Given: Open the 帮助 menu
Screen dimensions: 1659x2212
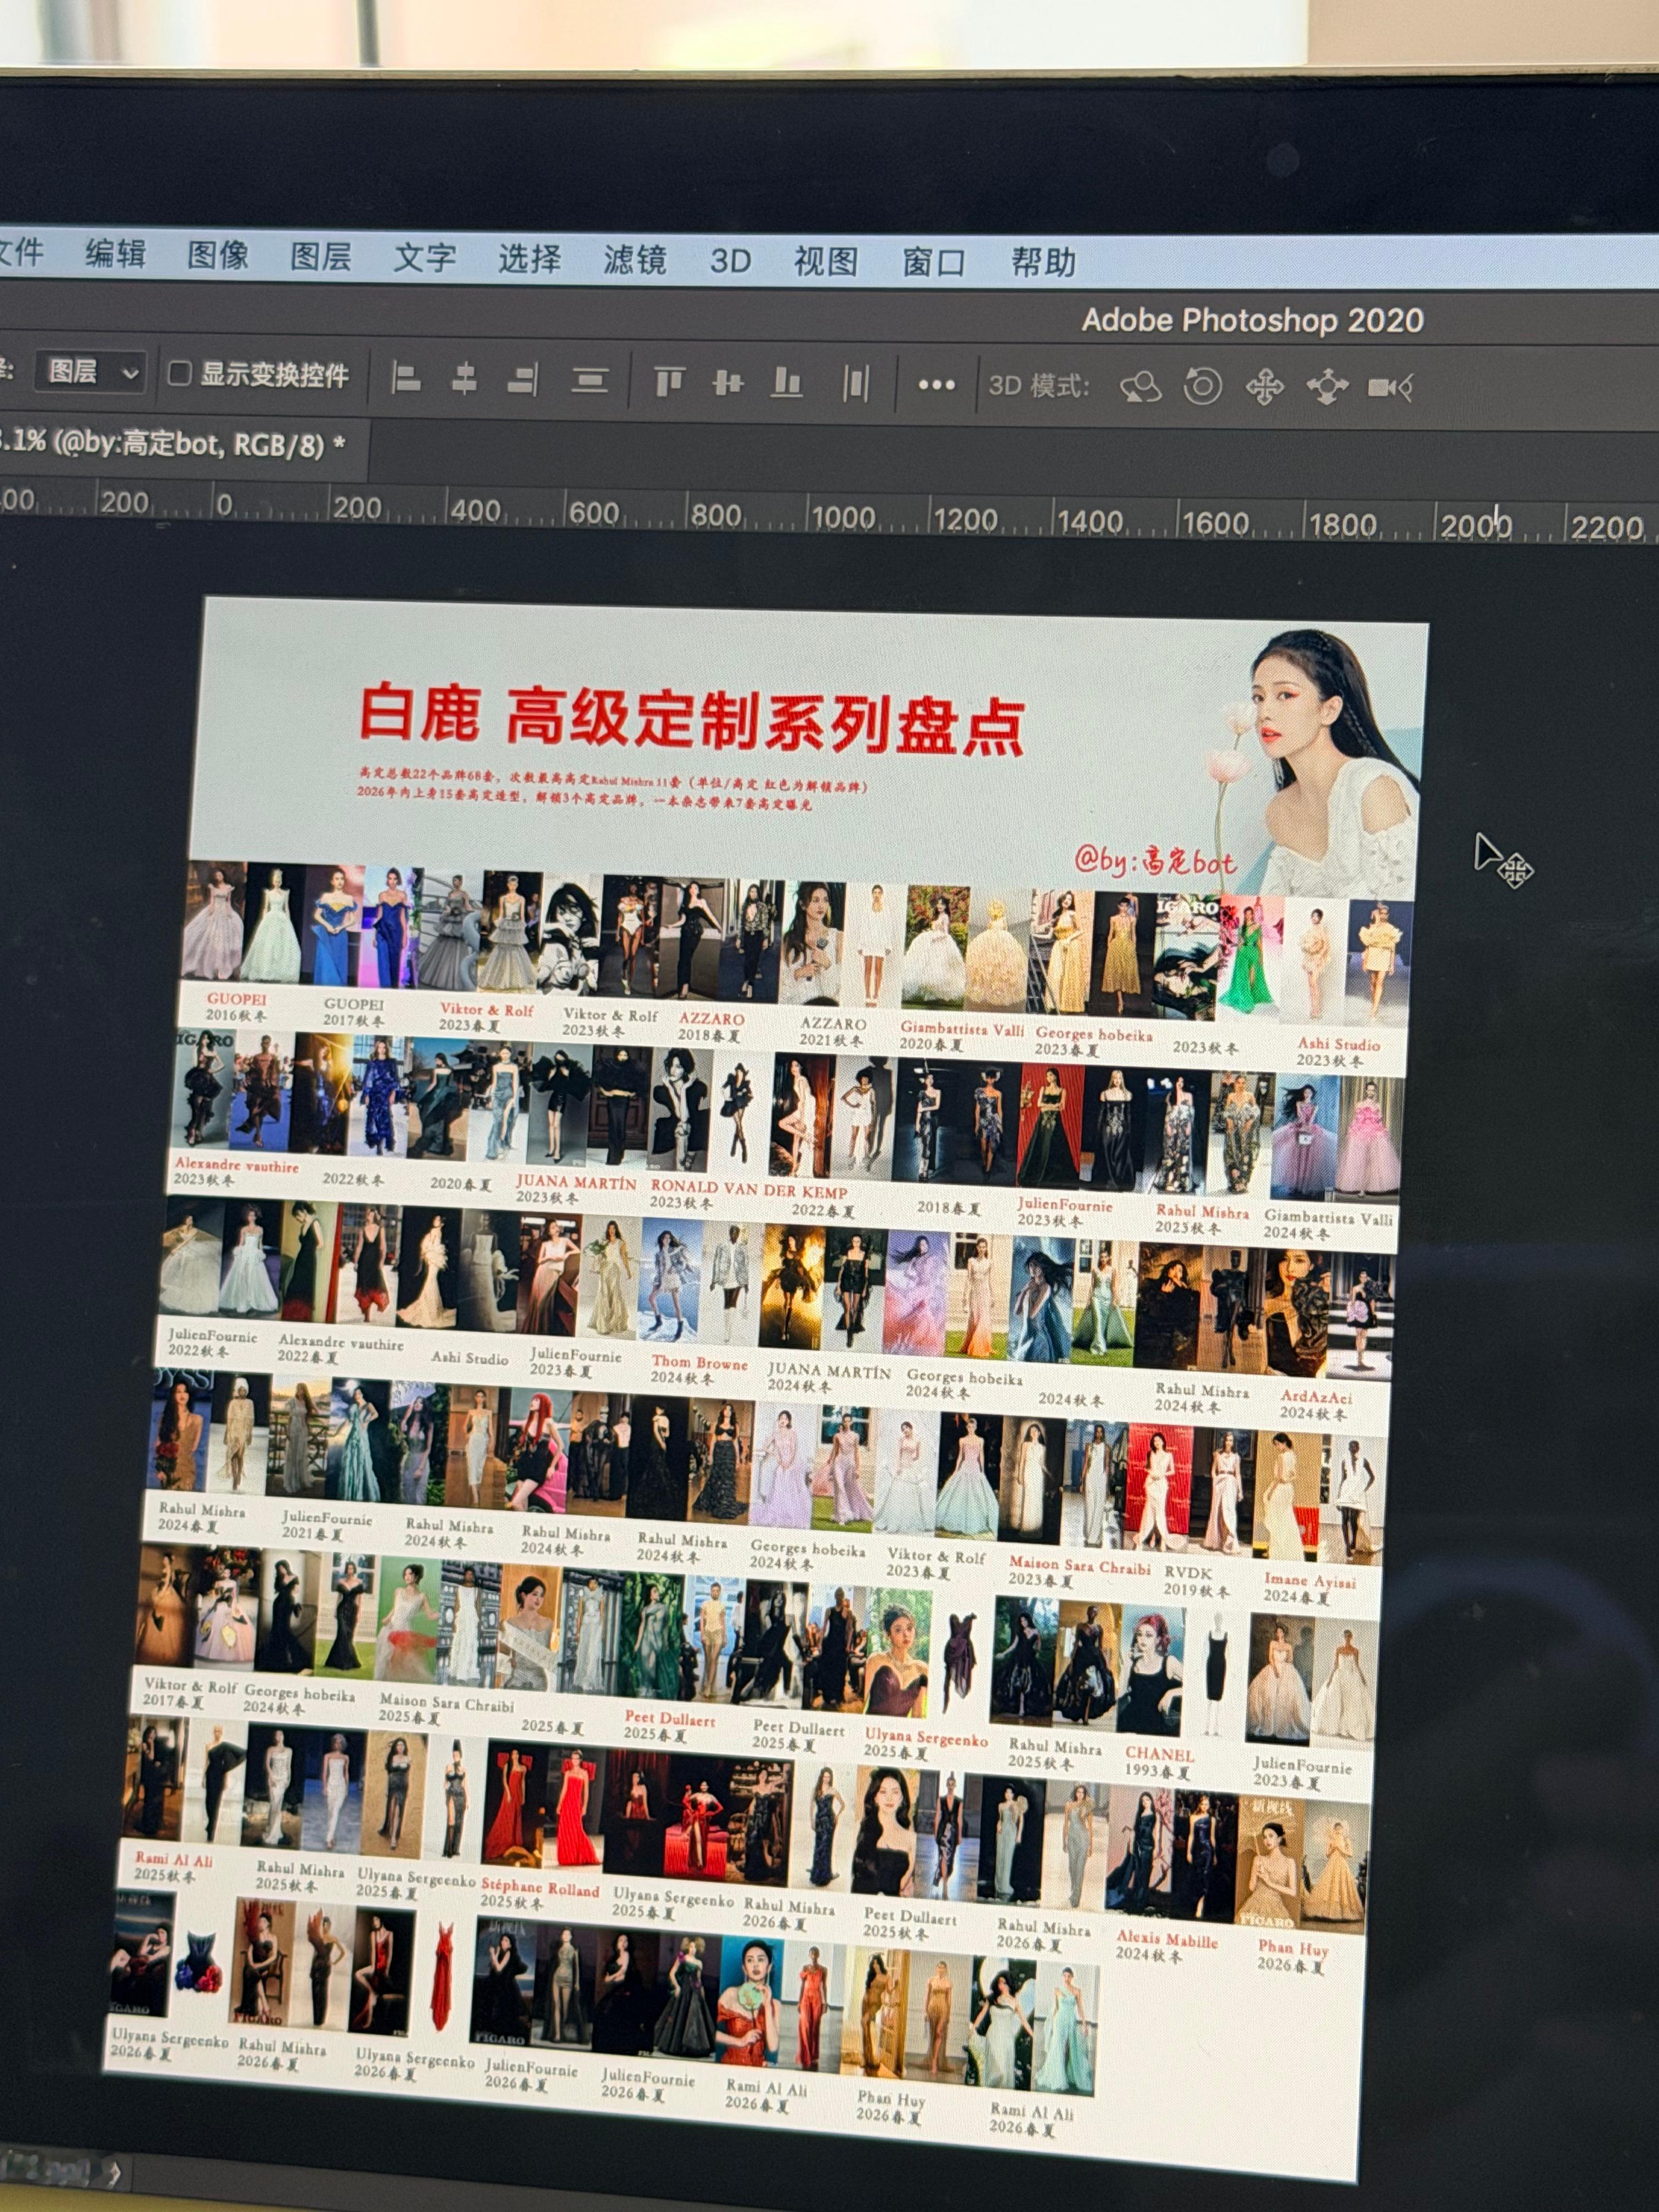Looking at the screenshot, I should [x=1043, y=263].
